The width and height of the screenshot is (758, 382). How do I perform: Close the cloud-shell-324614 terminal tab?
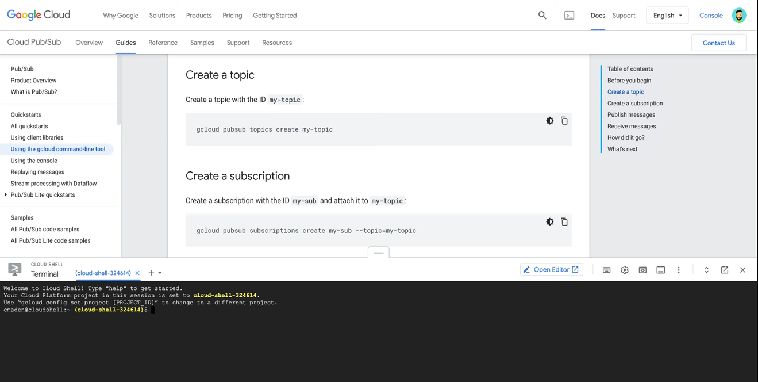coord(137,273)
